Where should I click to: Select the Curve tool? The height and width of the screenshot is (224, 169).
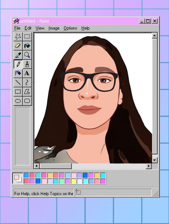(x=27, y=82)
